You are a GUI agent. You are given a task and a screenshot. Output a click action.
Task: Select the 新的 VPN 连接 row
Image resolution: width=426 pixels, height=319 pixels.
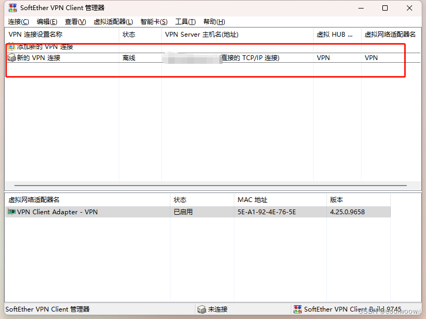click(213, 58)
